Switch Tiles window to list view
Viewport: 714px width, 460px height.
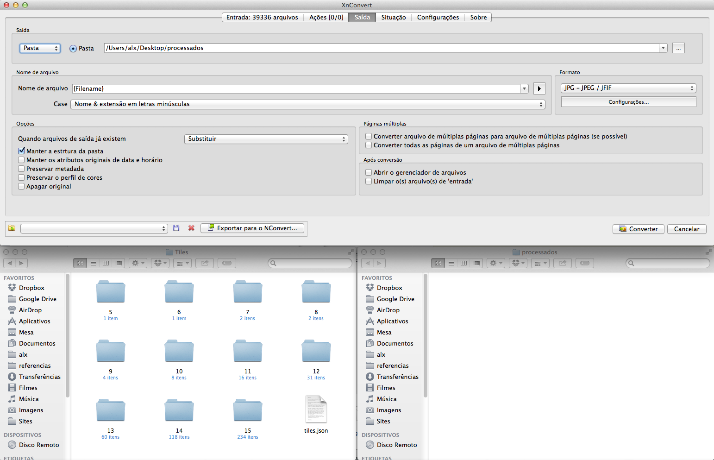point(93,263)
